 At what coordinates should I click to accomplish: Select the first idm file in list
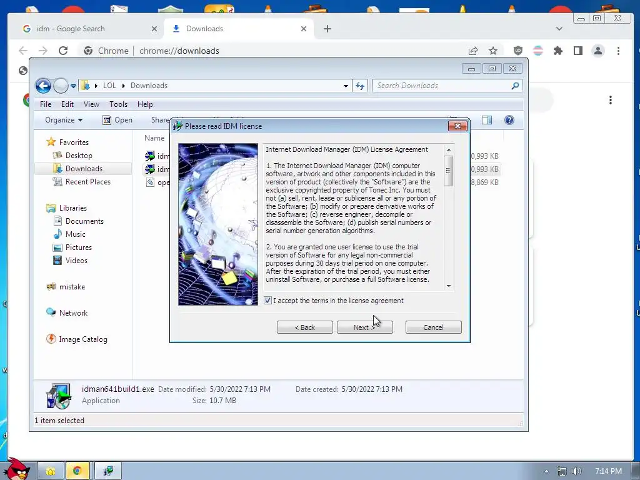(x=157, y=156)
